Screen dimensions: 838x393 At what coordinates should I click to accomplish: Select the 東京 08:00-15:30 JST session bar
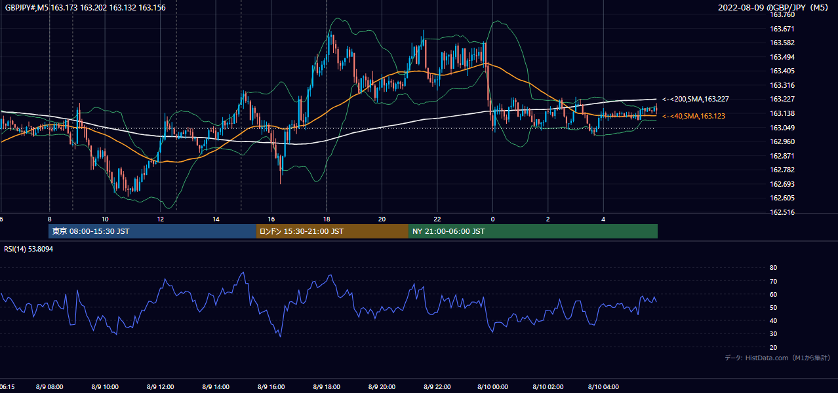152,231
